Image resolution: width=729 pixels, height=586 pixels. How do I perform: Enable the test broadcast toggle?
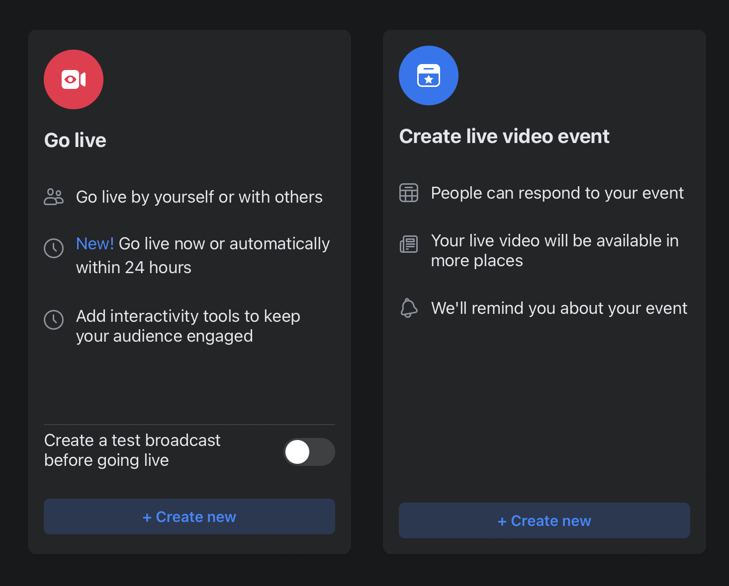(309, 452)
